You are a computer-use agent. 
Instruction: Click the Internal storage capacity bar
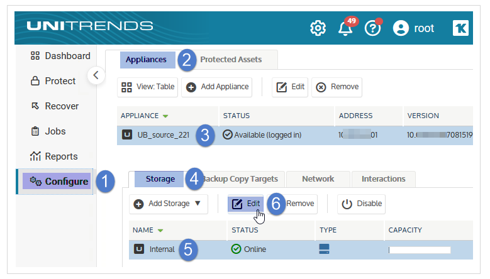point(420,250)
